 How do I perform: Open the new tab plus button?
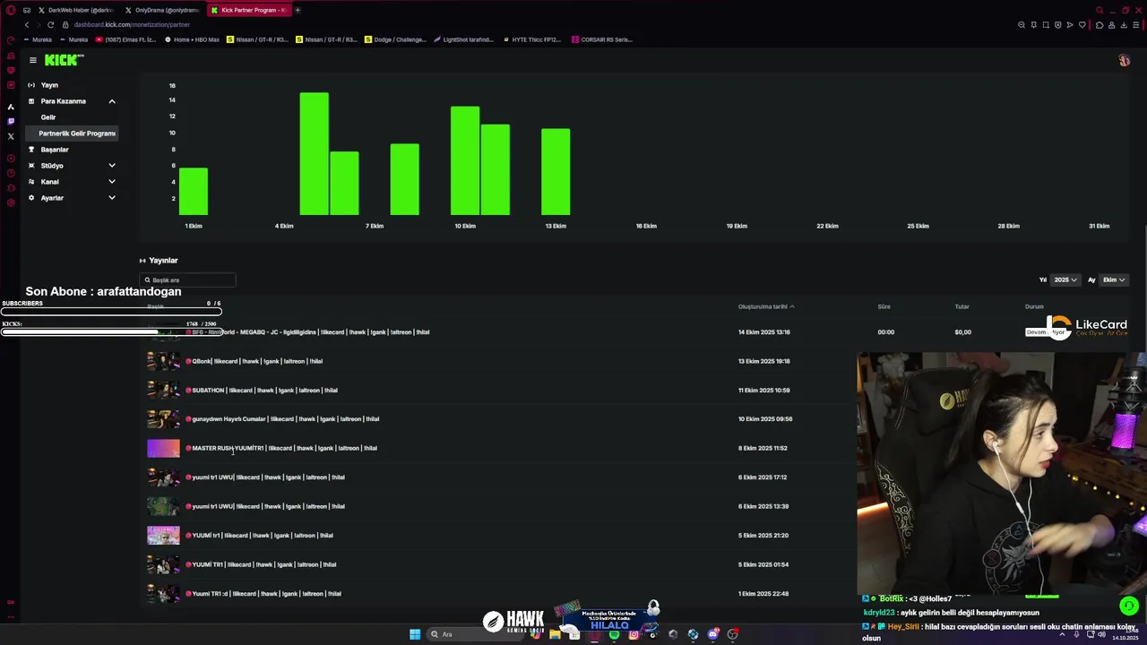point(298,10)
